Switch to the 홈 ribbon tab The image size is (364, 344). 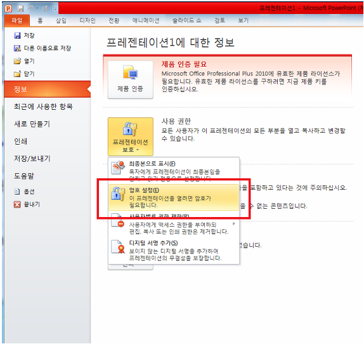(x=40, y=20)
